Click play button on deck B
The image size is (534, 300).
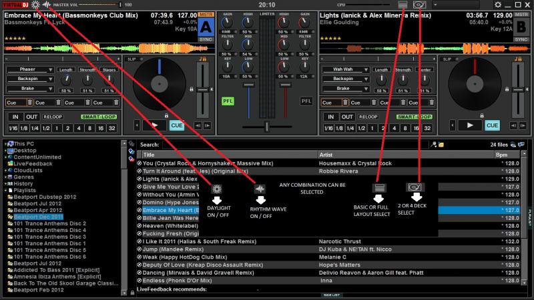pyautogui.click(x=470, y=125)
